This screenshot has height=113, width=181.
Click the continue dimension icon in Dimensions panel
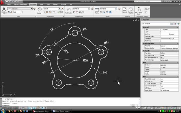point(54,12)
